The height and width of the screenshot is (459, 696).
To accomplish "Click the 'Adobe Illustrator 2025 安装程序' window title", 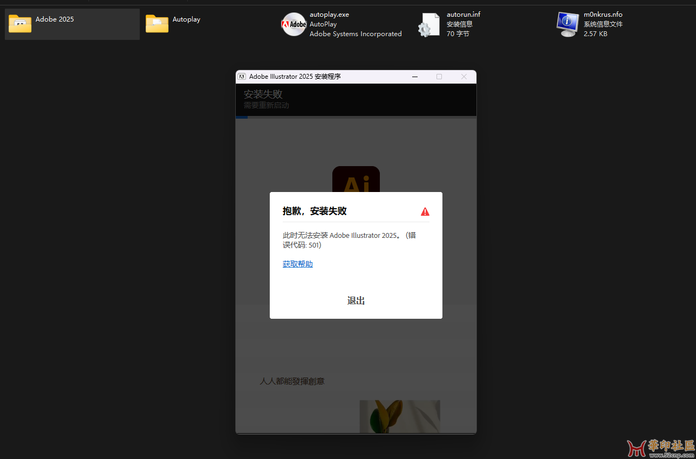I will click(x=295, y=77).
